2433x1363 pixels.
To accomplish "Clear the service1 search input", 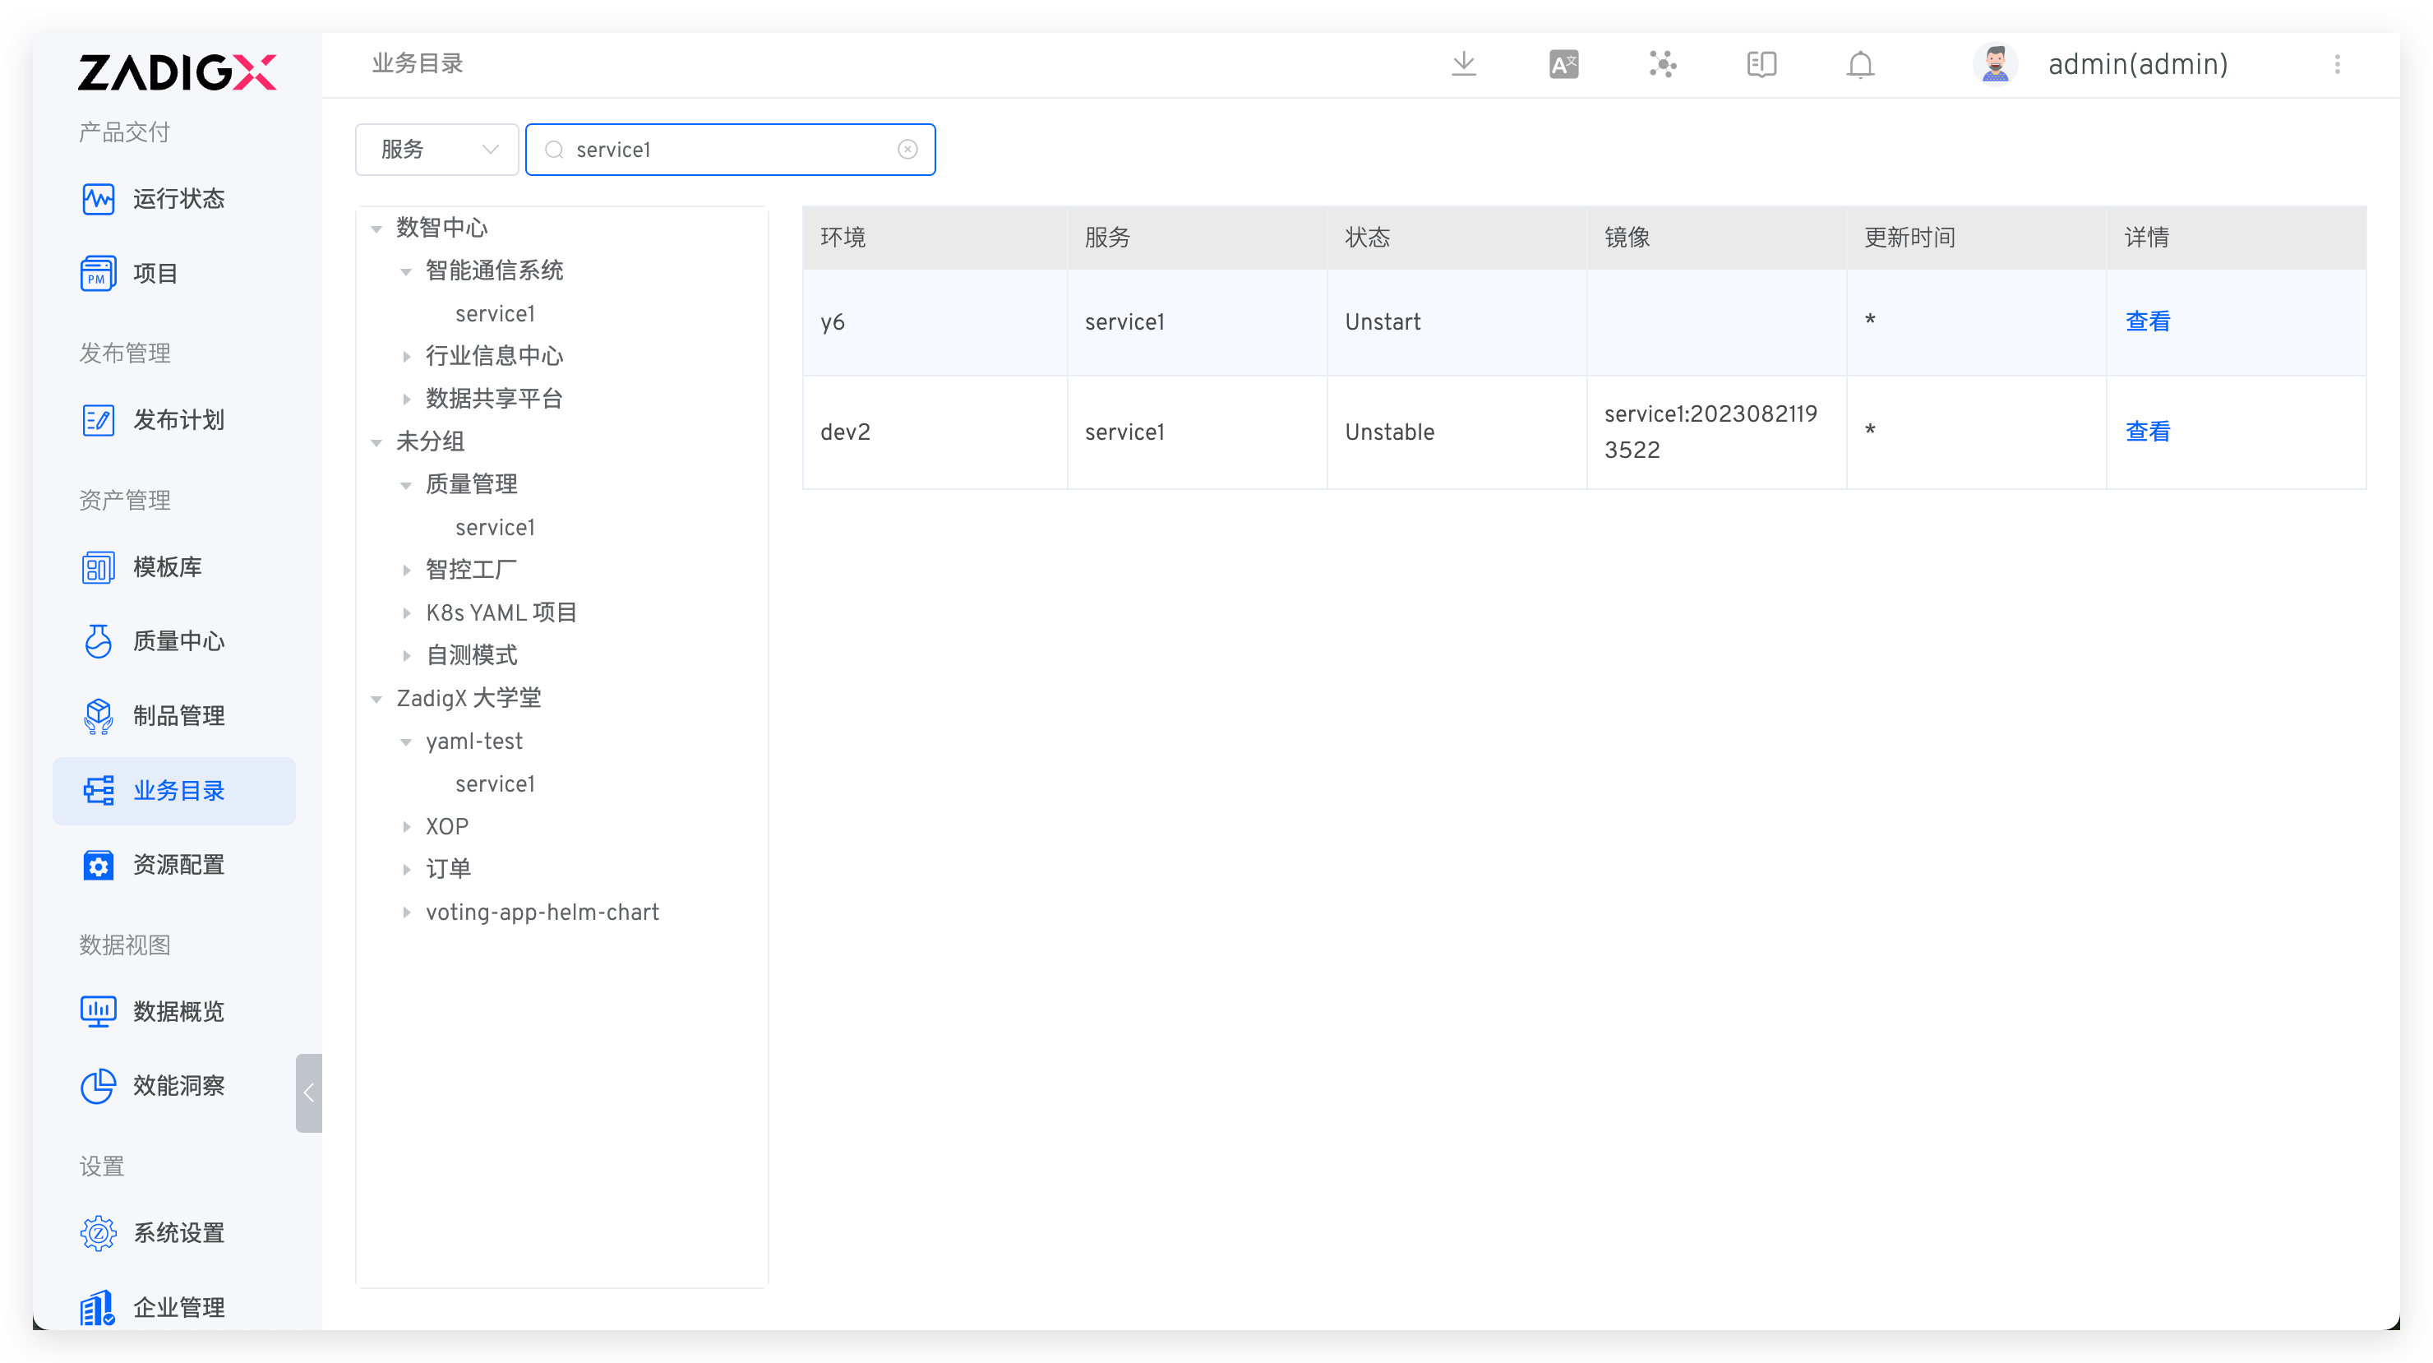I will [x=907, y=150].
